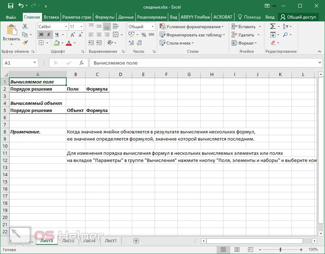Switch to Page Layout view icon
The image size is (325, 254).
237,249
